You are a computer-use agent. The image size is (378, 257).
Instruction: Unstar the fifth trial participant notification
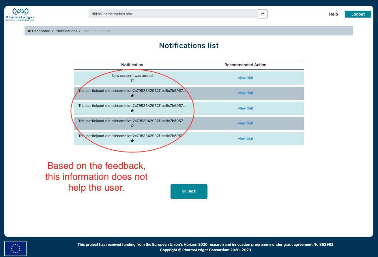(132, 141)
